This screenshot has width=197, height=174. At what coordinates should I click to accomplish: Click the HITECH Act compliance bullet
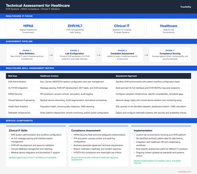tap(97, 153)
